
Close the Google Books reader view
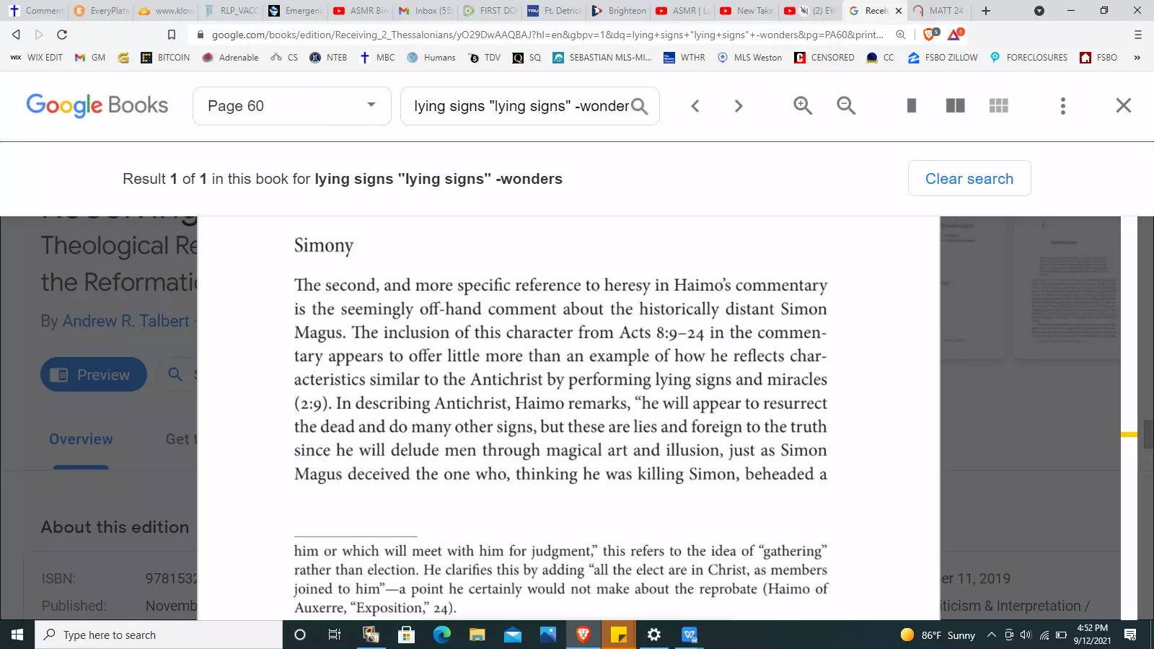pos(1123,106)
